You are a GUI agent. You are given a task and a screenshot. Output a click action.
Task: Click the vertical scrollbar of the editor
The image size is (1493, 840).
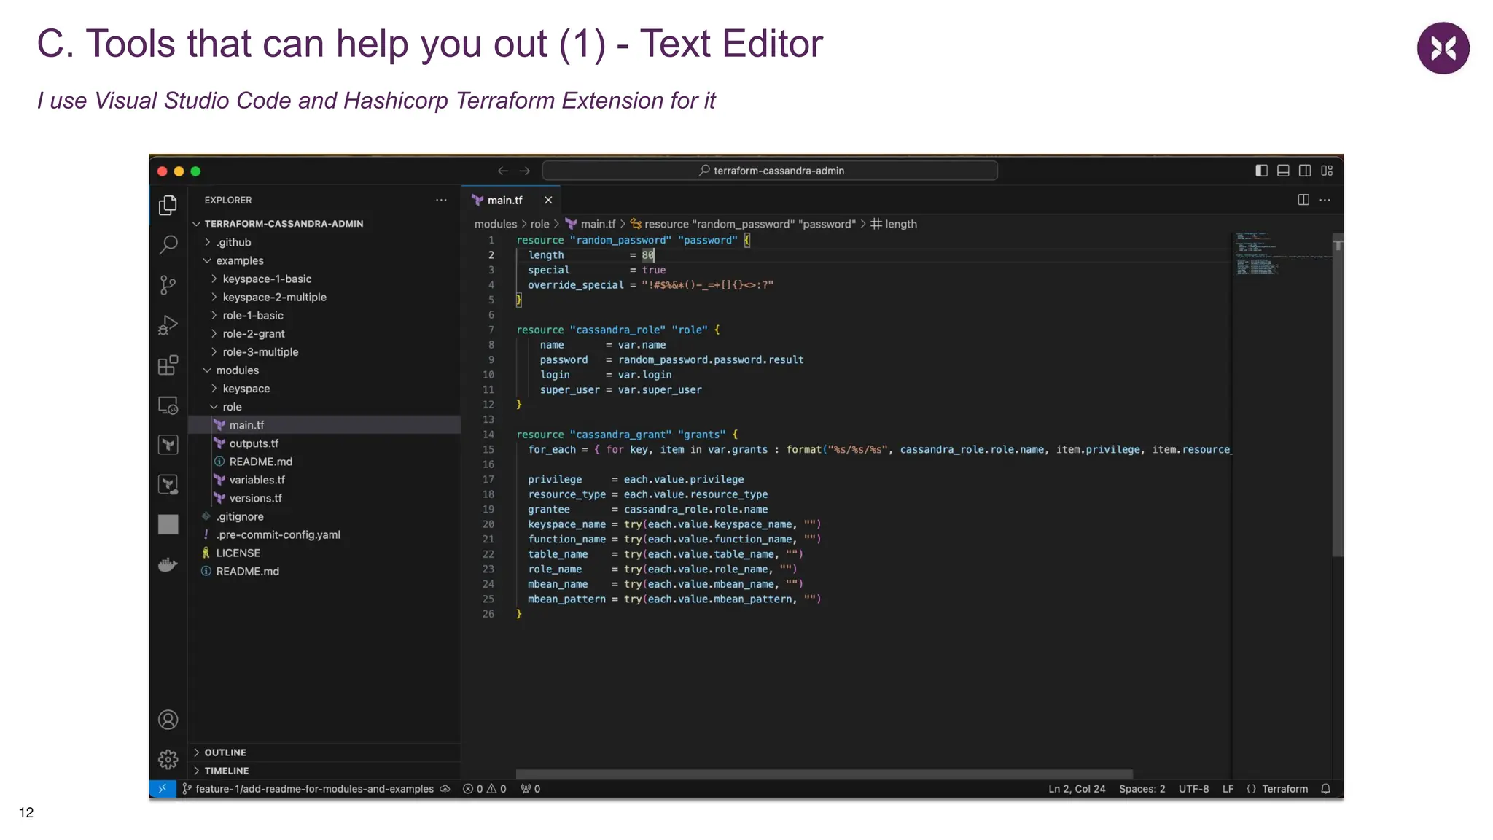tap(1338, 394)
